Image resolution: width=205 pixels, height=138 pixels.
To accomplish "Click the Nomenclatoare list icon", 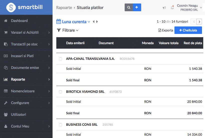I will 6,91.
